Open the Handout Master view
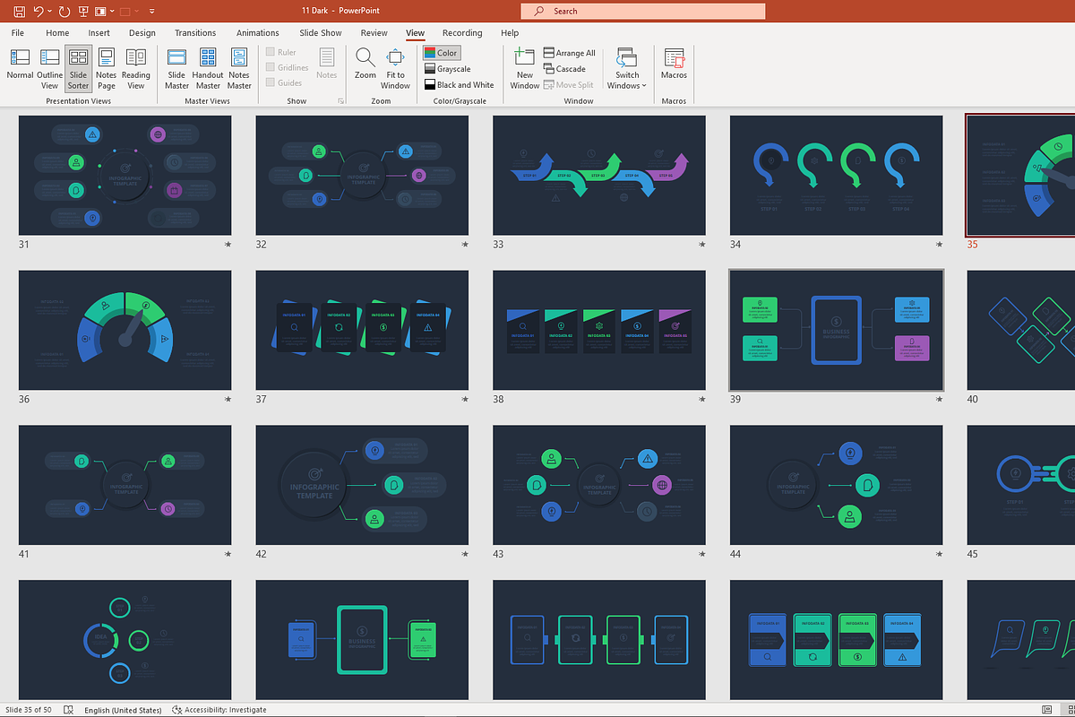Screen dimensions: 1075x717 208,68
